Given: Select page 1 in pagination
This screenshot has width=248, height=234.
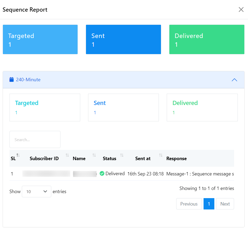Looking at the screenshot, I should click(x=209, y=204).
